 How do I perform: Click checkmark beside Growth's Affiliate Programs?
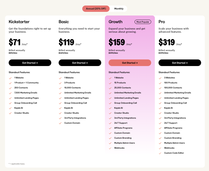coord(110,128)
